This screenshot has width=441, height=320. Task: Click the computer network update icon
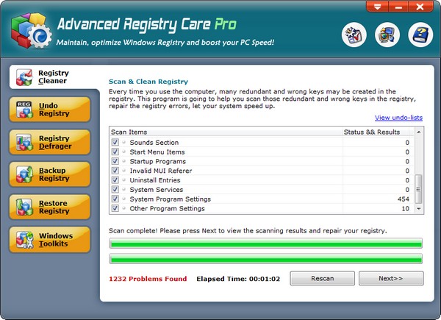(386, 35)
